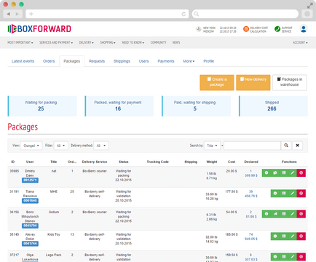Image resolution: width=316 pixels, height=262 pixels.
Task: Open info for package 31191
Action: 275,194
